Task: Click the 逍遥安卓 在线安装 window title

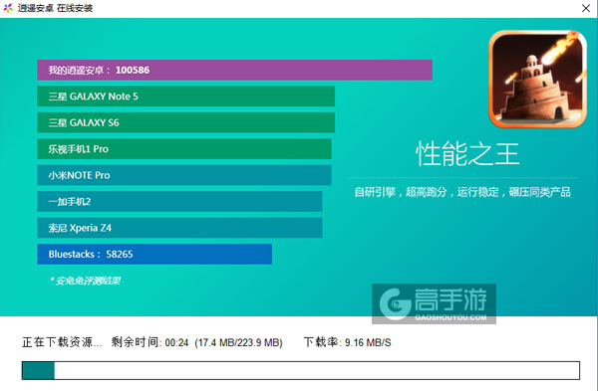Action: click(55, 8)
